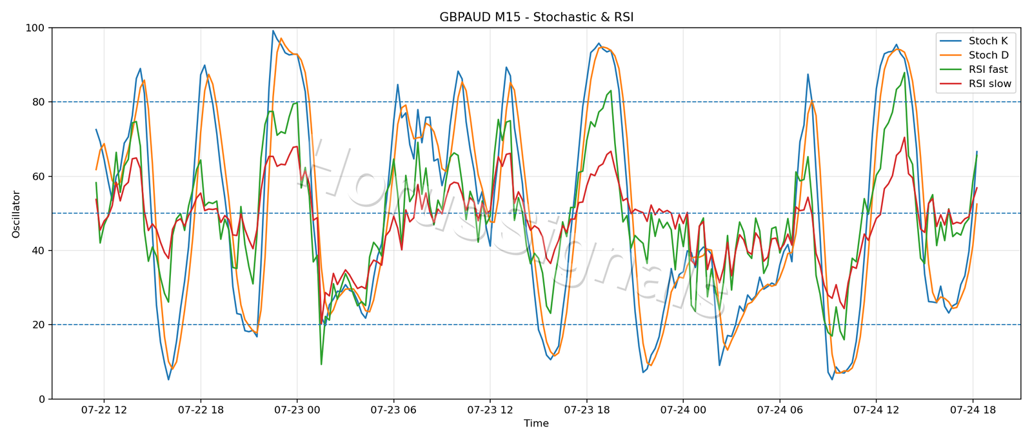Click the x-axis tick label 07-23 12

tap(490, 409)
